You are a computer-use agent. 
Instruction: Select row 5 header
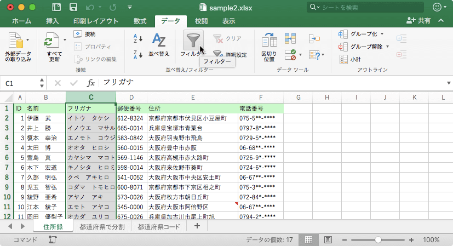click(x=7, y=148)
